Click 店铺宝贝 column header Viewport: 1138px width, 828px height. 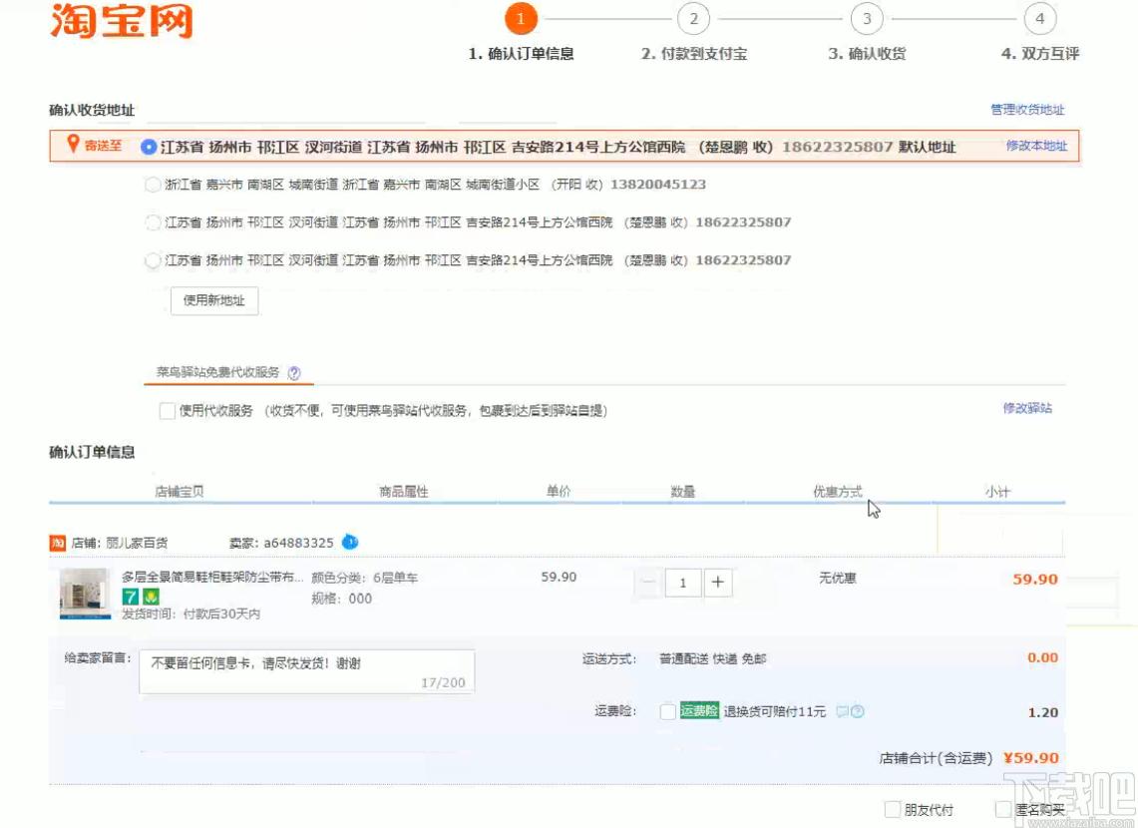pyautogui.click(x=180, y=491)
